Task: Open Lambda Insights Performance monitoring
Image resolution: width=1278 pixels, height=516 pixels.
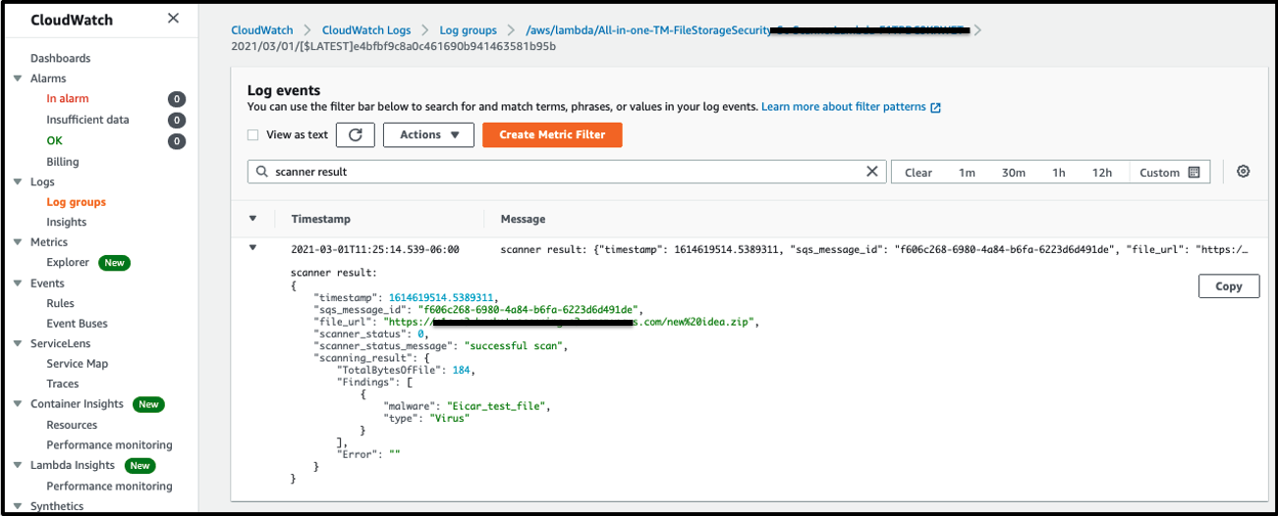Action: tap(109, 486)
